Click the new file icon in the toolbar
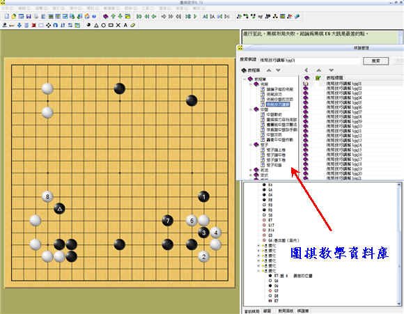 7,16
